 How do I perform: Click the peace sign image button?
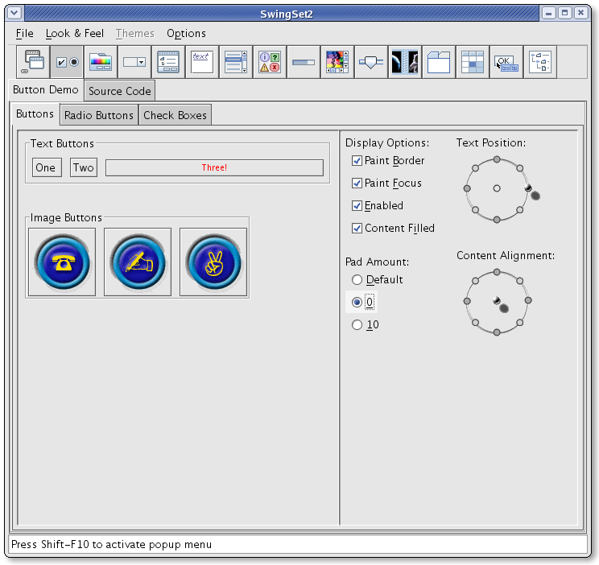click(x=213, y=262)
